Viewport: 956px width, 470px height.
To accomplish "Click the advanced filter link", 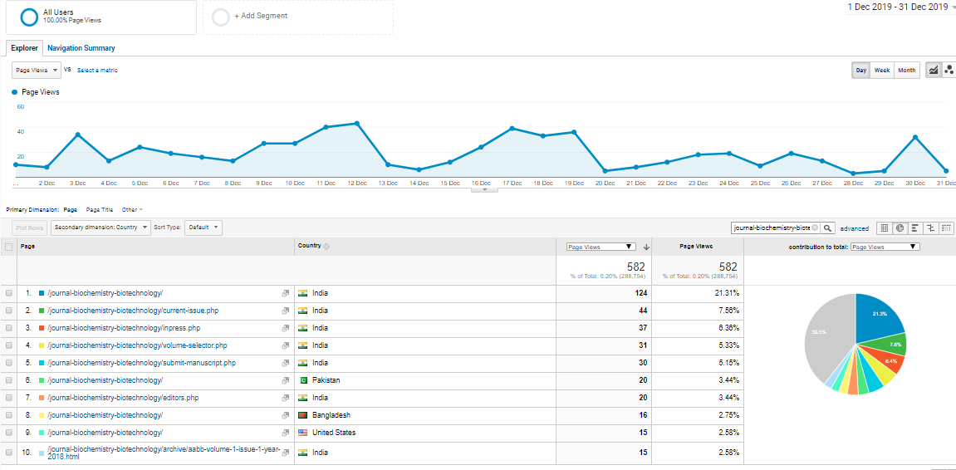I will 854,228.
